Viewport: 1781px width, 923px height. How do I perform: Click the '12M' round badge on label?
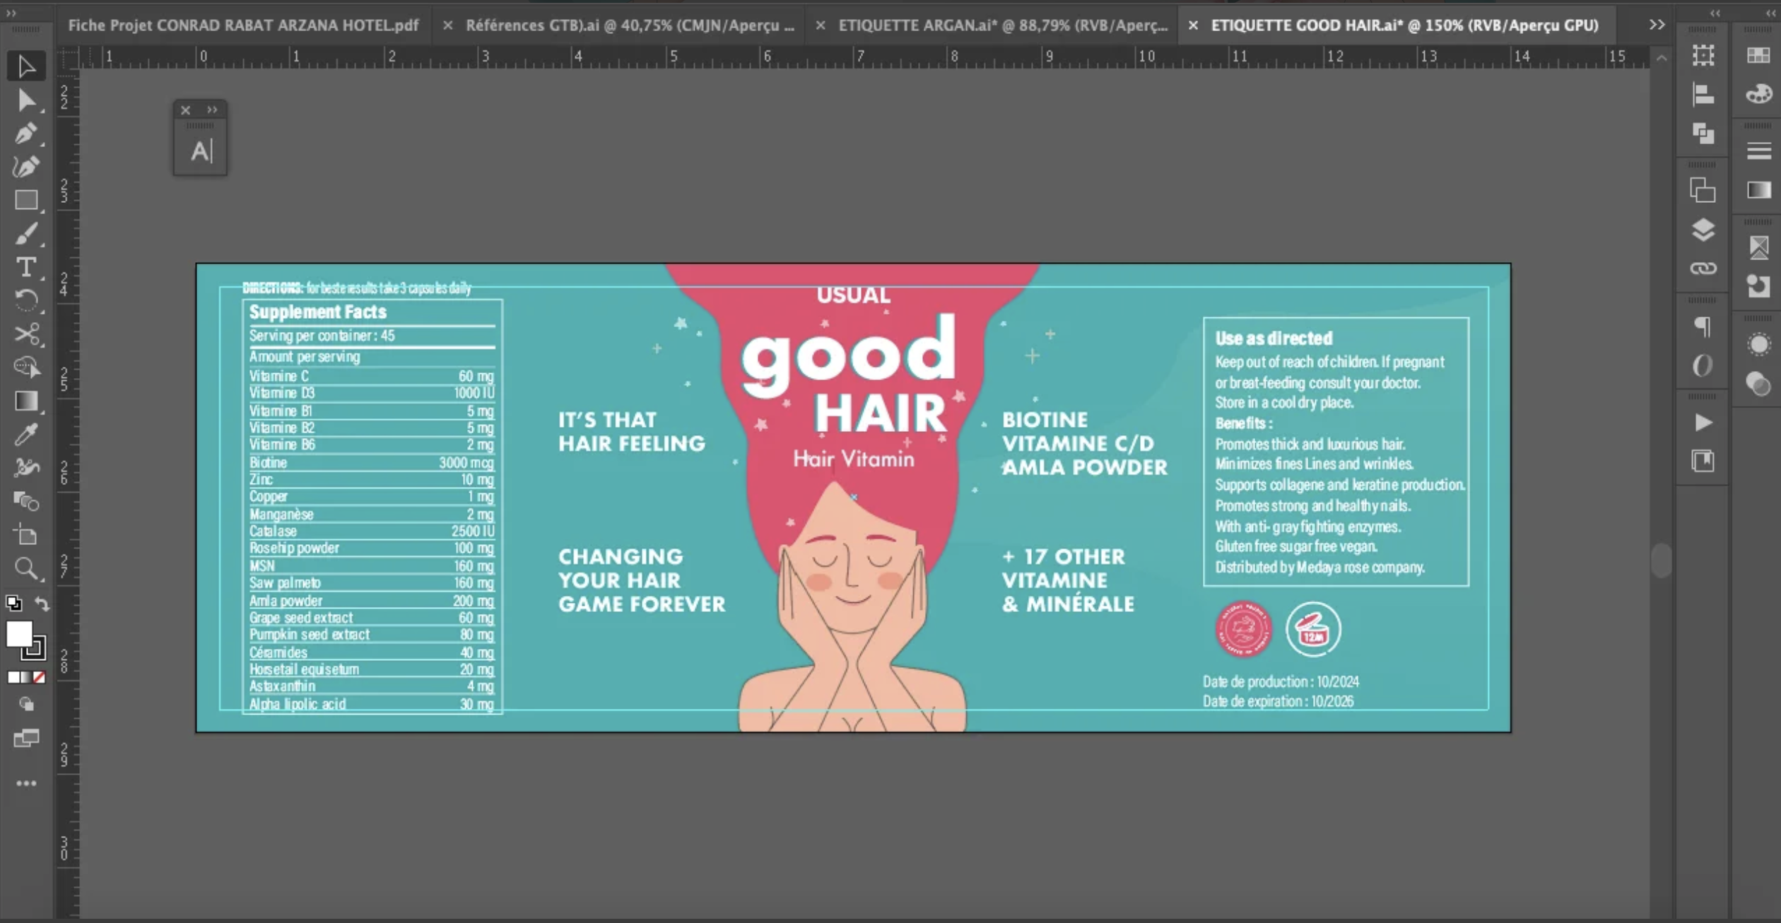pos(1312,629)
